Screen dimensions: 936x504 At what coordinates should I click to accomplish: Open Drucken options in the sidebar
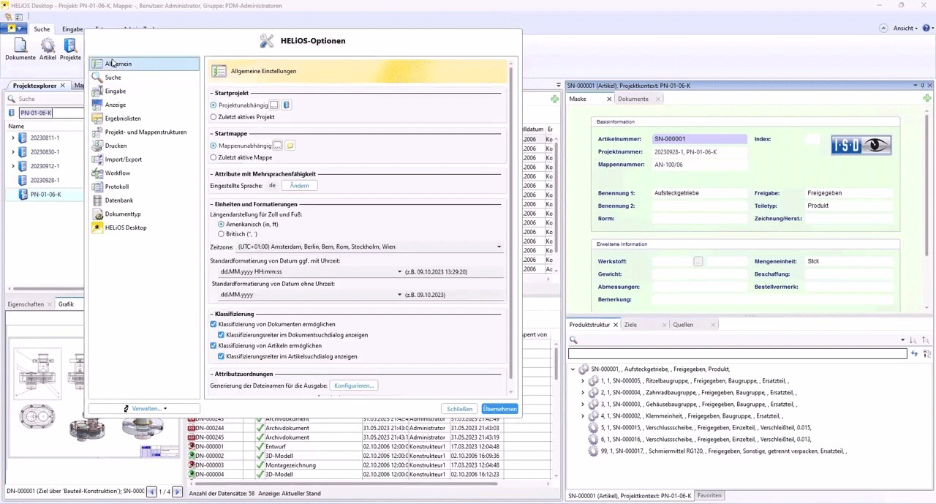coord(116,146)
